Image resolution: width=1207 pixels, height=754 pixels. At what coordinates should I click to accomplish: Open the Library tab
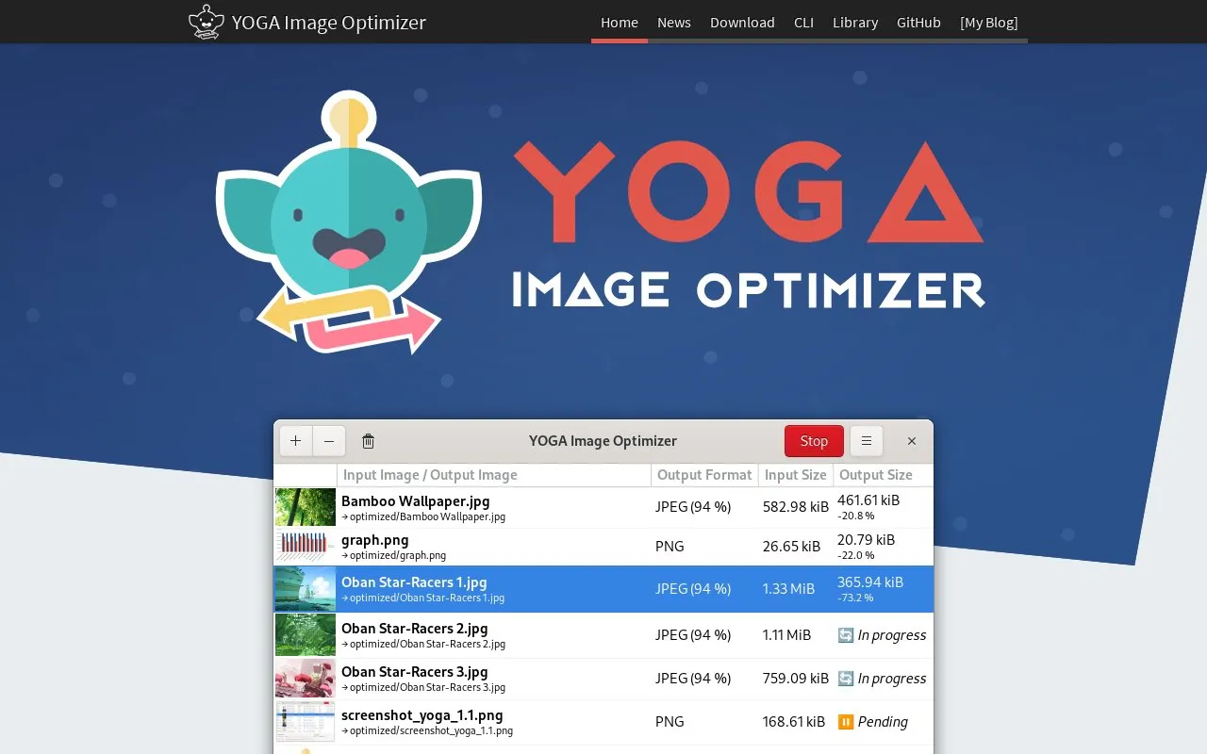(x=855, y=22)
